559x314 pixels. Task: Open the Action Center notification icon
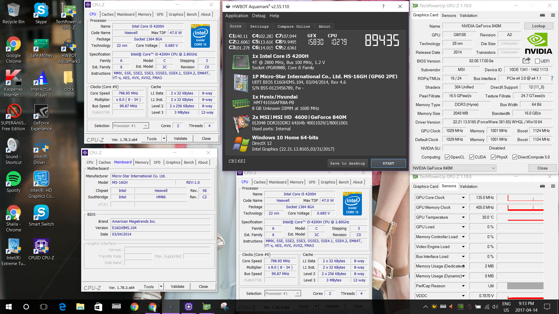coord(547,306)
